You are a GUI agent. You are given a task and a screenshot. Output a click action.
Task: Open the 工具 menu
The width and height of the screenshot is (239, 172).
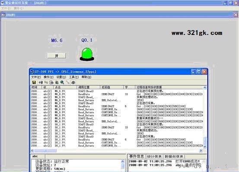74,77
